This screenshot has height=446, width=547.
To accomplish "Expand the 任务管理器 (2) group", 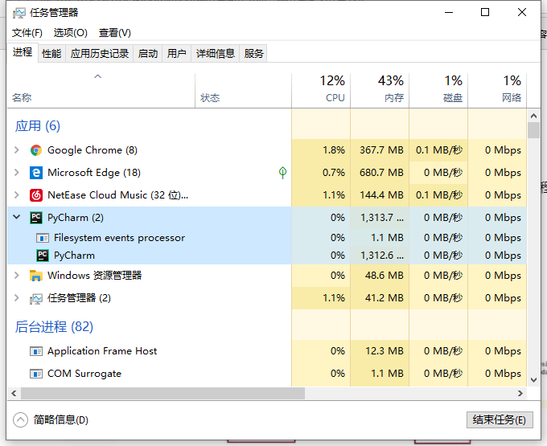I will click(x=16, y=298).
